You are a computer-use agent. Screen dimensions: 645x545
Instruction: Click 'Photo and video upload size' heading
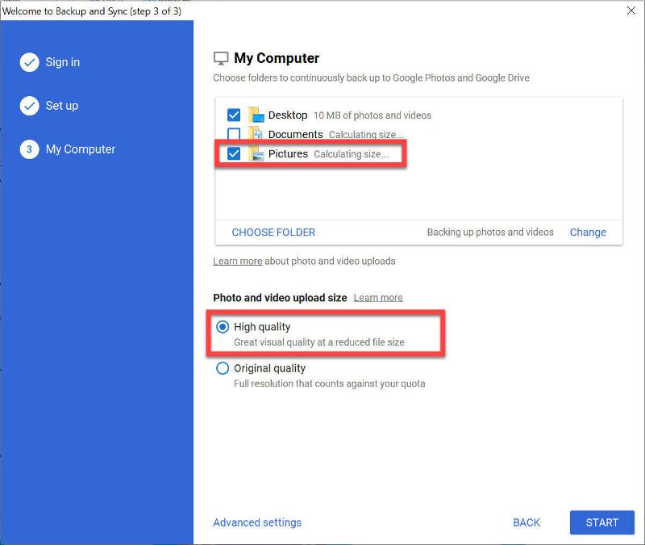pyautogui.click(x=280, y=298)
